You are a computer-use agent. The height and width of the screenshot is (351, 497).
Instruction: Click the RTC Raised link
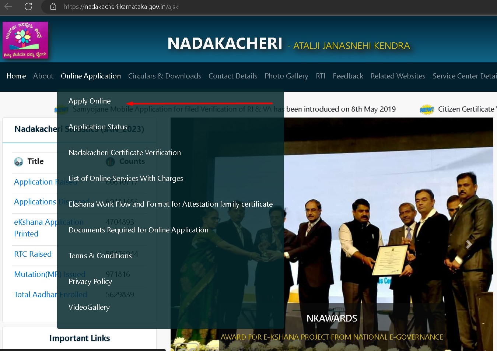33,254
